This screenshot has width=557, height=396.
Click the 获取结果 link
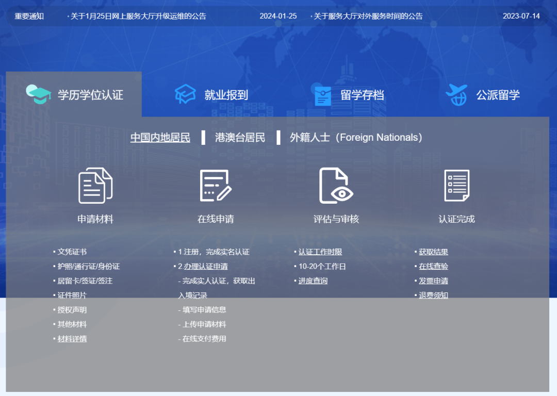(x=433, y=252)
